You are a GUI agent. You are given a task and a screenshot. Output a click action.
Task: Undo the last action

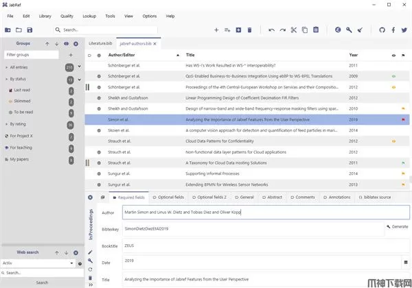tap(271, 30)
